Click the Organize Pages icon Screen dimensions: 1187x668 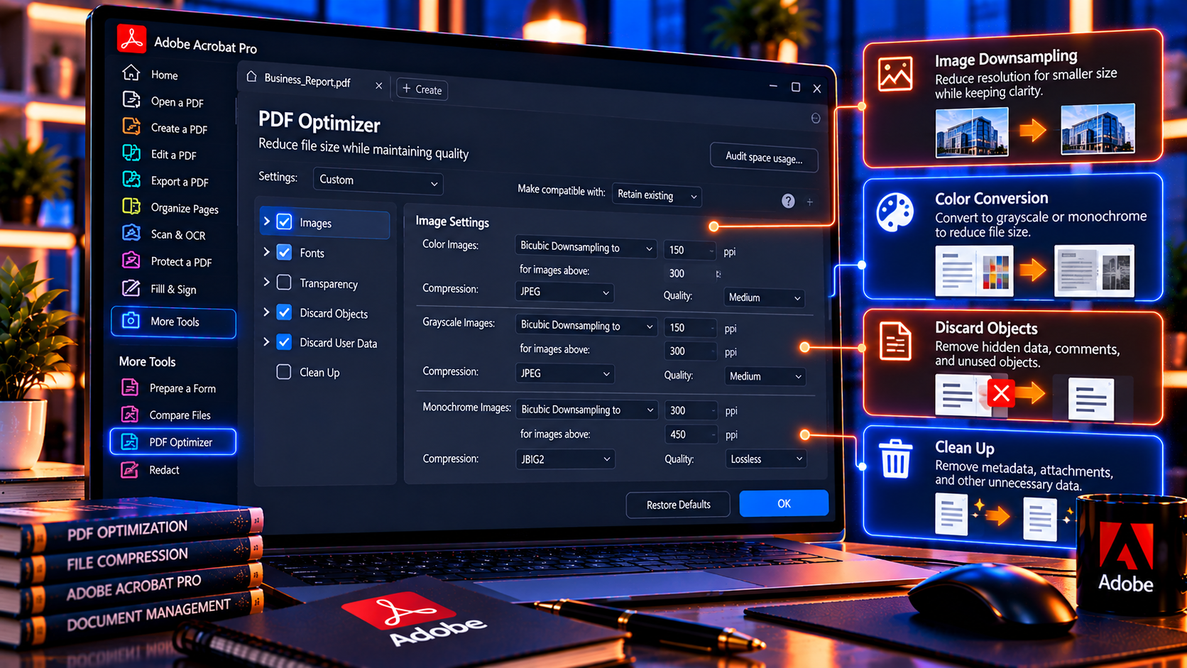click(131, 206)
